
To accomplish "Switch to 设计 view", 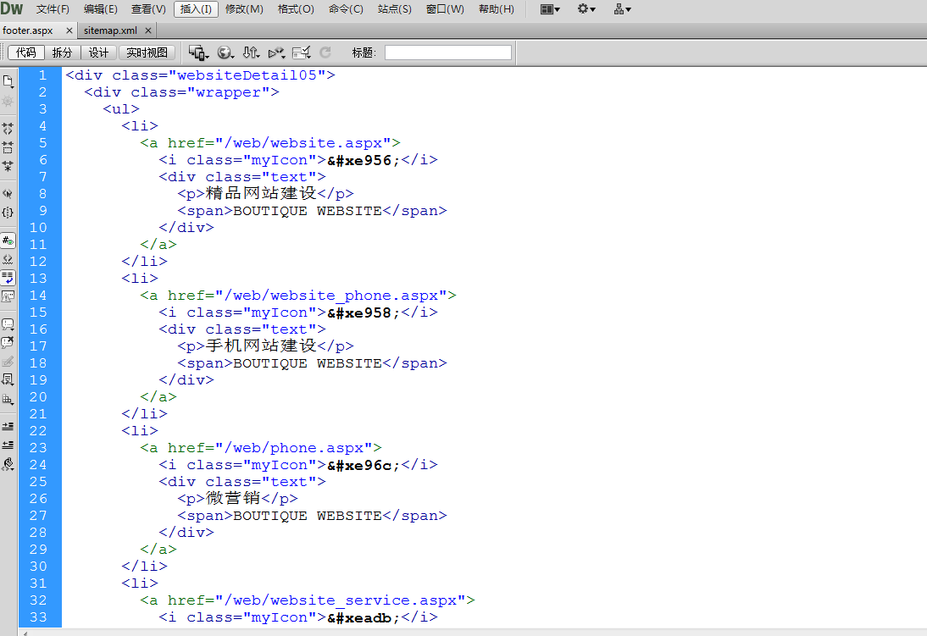I will (x=99, y=53).
